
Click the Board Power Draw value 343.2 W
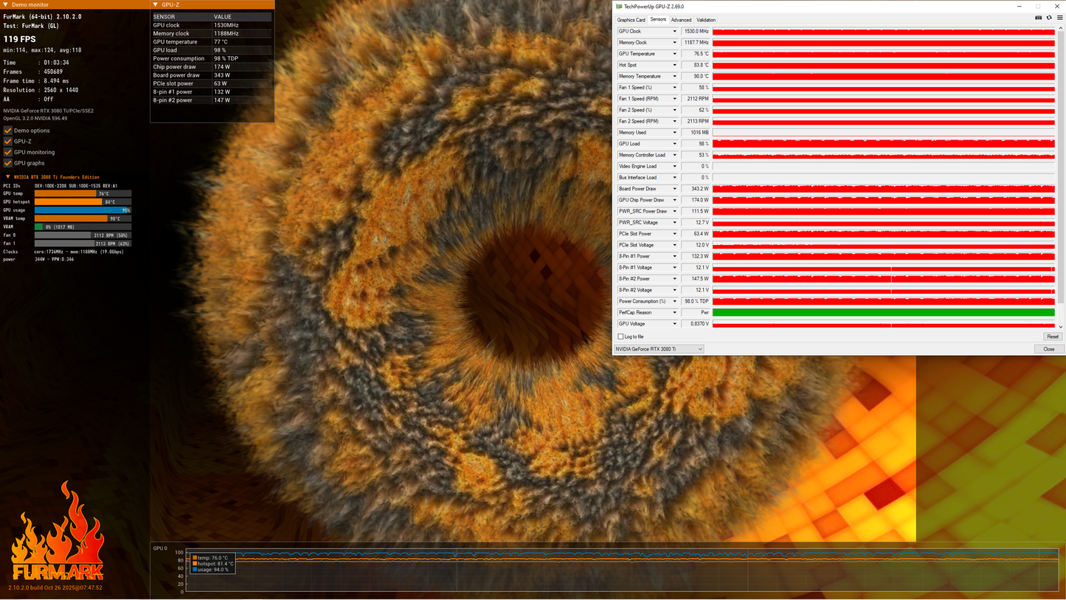696,189
